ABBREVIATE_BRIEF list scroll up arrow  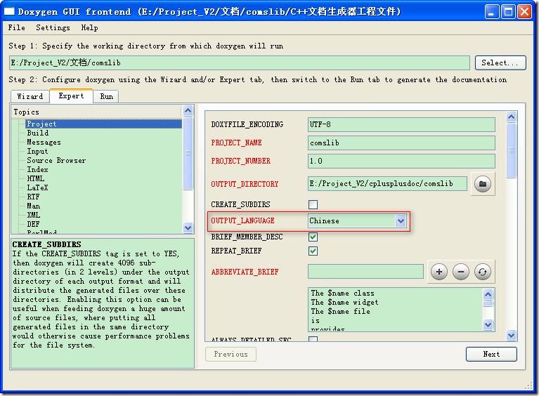(488, 294)
